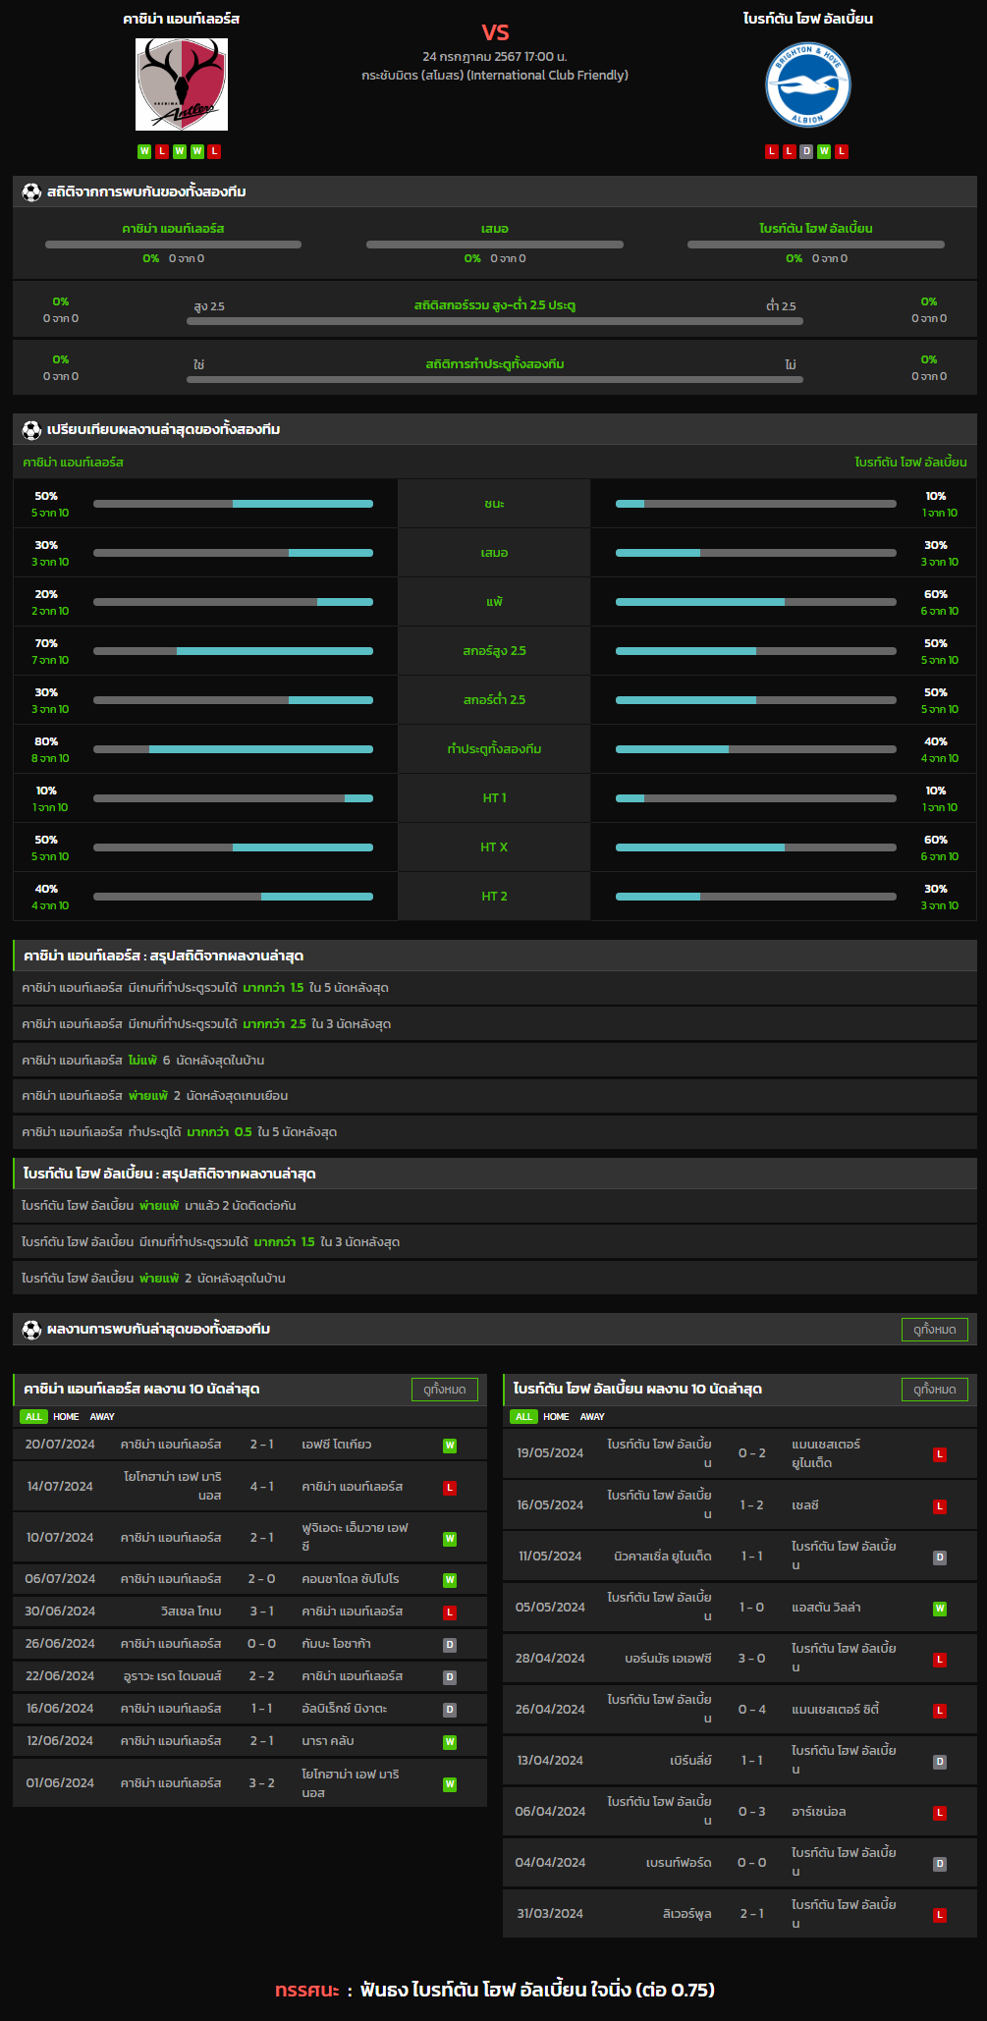Click soccer ball icon beside latest meetings header

pyautogui.click(x=31, y=1329)
